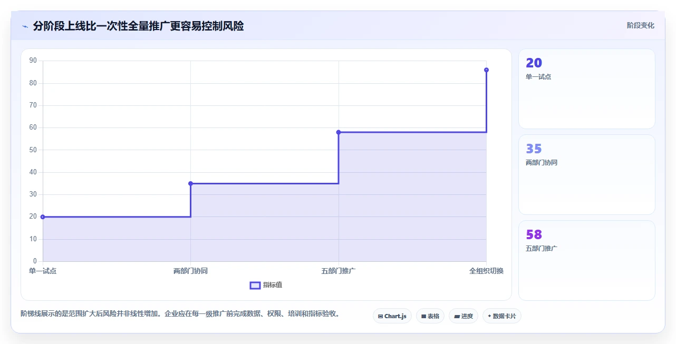Click the 单一试点 x-axis label

click(x=43, y=271)
